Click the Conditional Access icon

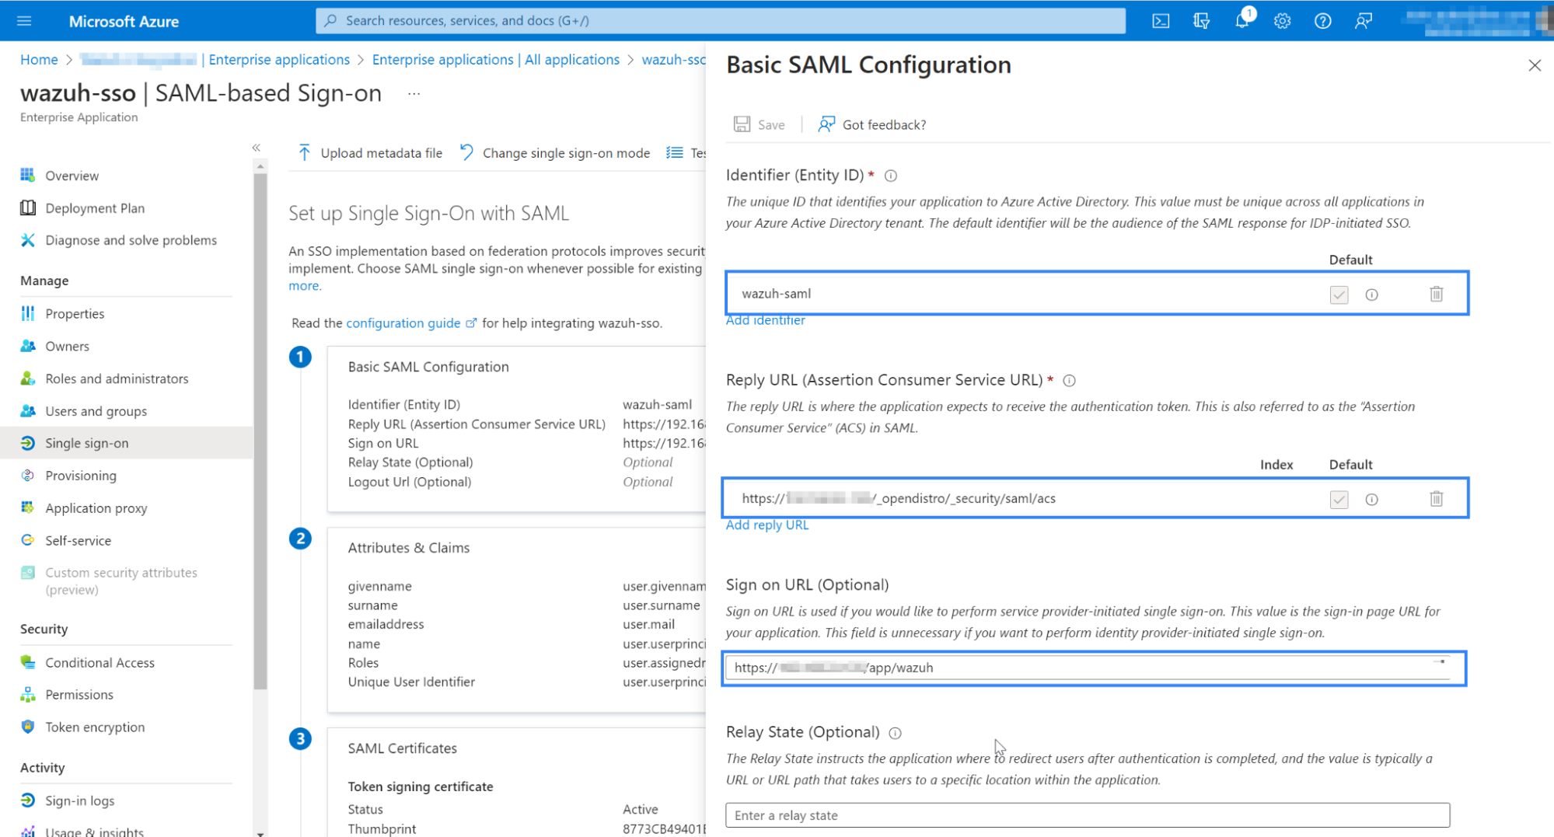click(x=28, y=662)
